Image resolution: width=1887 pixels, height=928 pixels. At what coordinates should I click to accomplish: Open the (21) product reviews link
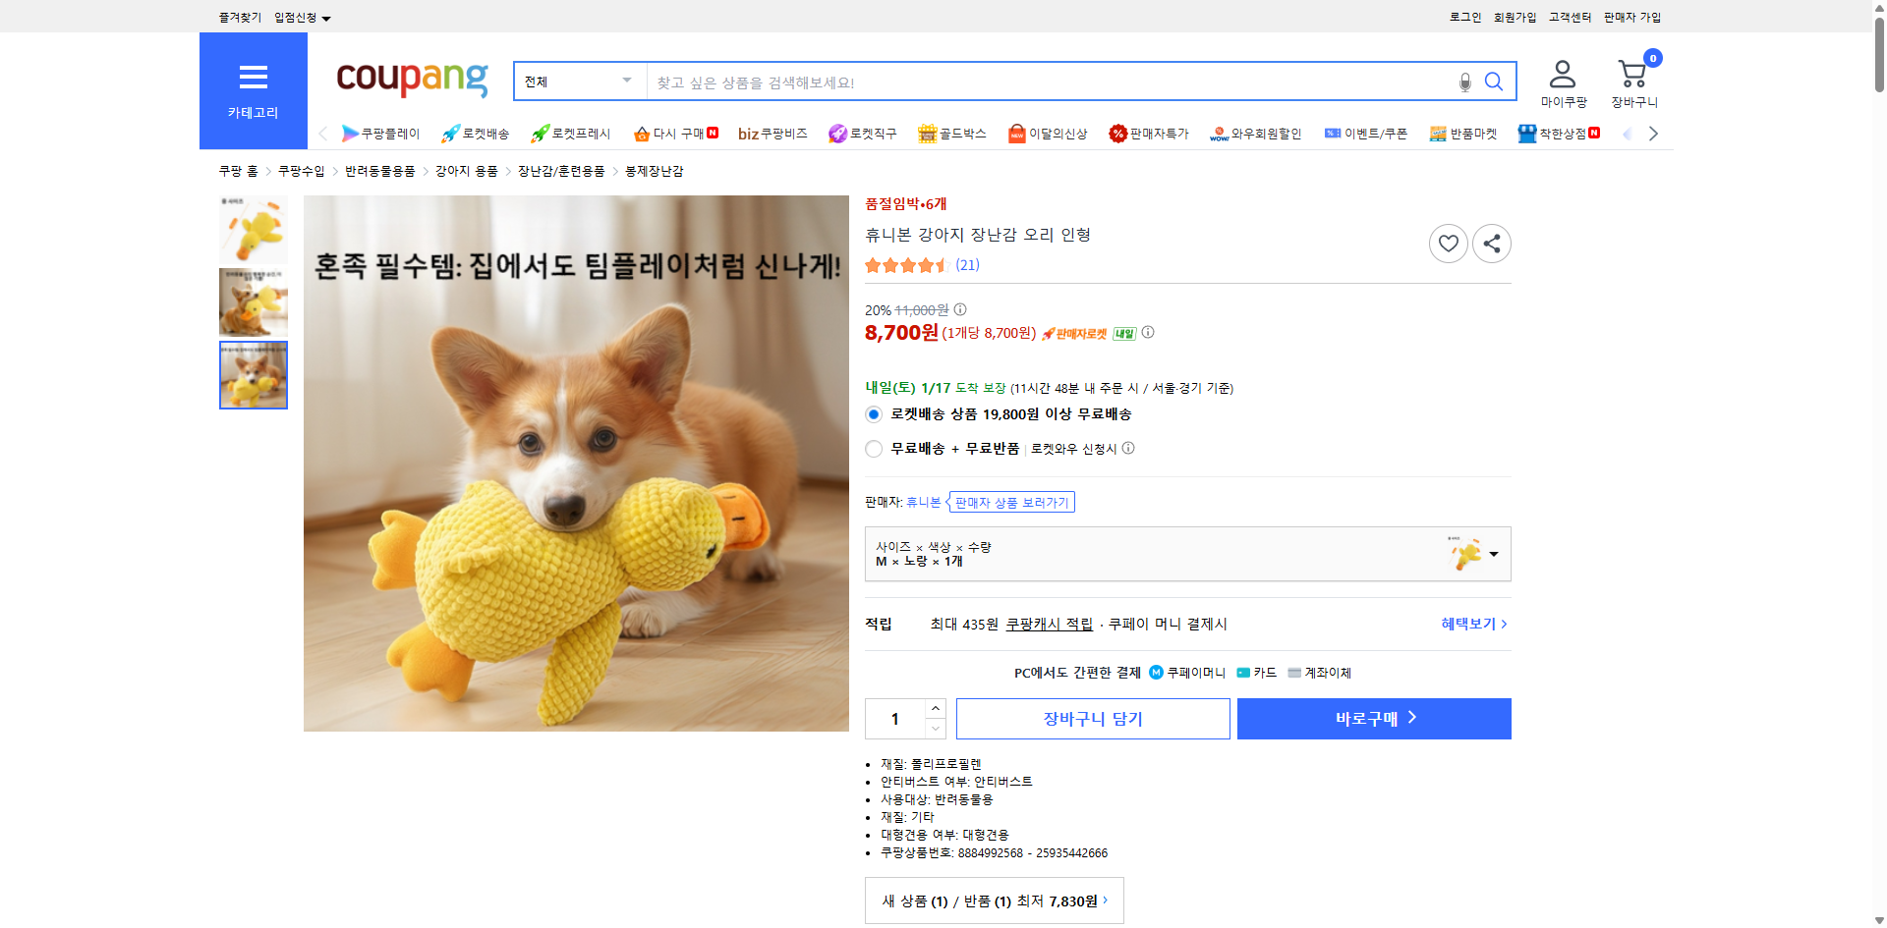click(x=966, y=264)
